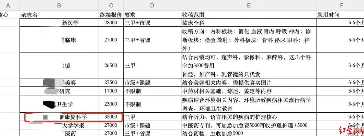Select column E header
Screen dimensions: 364x136
249,5
